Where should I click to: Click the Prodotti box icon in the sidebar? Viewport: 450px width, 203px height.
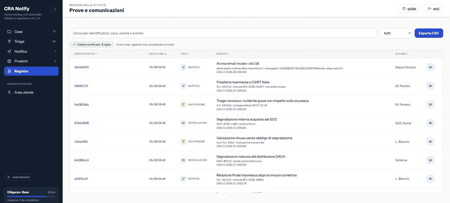pos(9,61)
